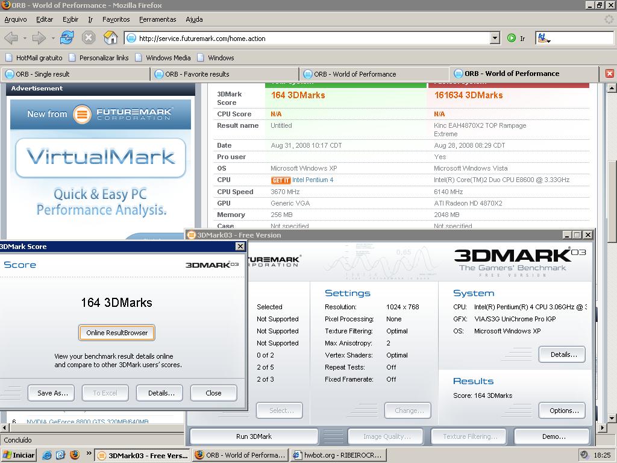Click Select... button in 3DMark03
617x463 pixels.
coord(280,410)
